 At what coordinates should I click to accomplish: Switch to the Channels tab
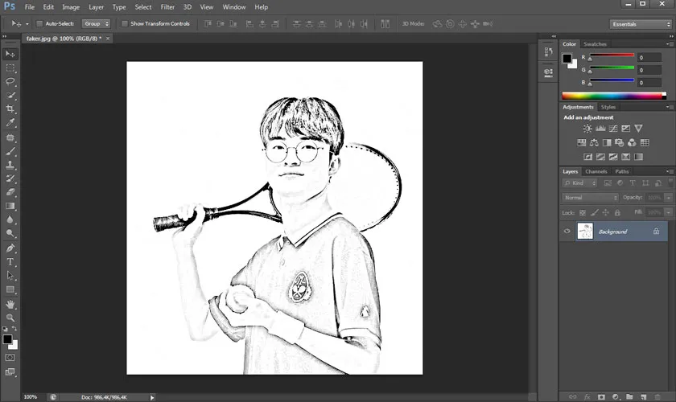coord(596,171)
